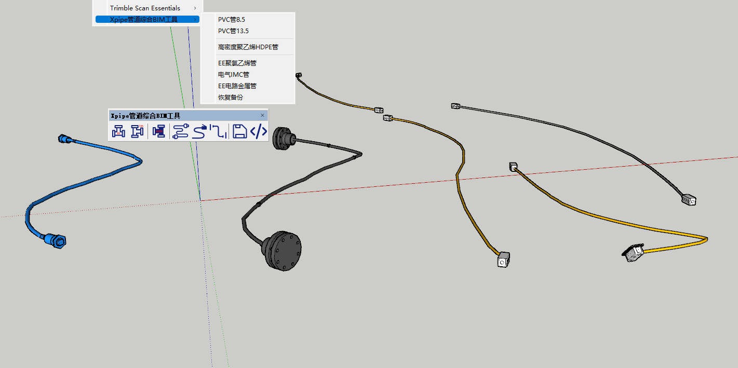Choose PVC管13.5 from the submenu
The width and height of the screenshot is (738, 368).
[233, 31]
